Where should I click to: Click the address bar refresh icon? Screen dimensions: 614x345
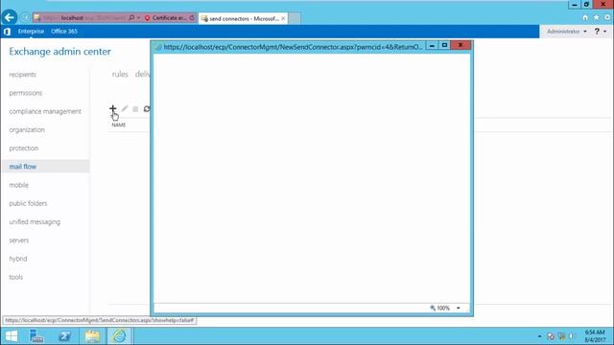pos(192,18)
